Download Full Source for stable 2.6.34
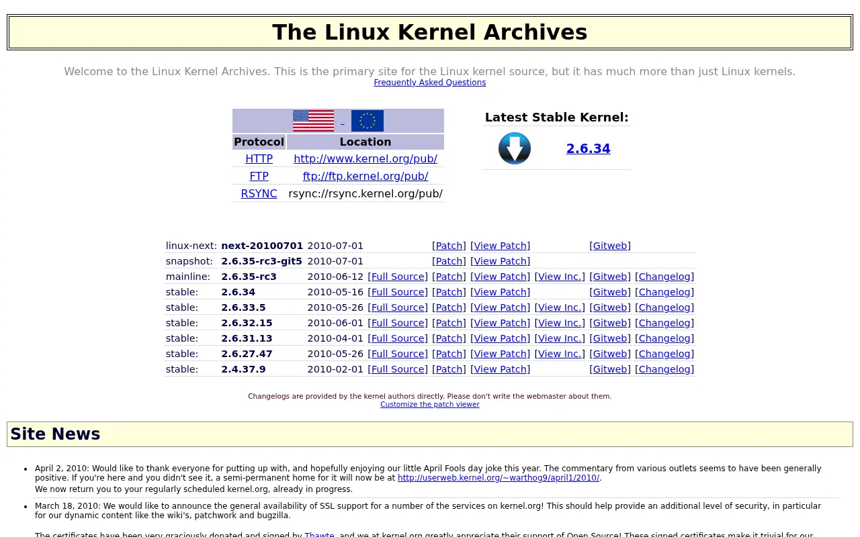The image size is (860, 537). (398, 292)
